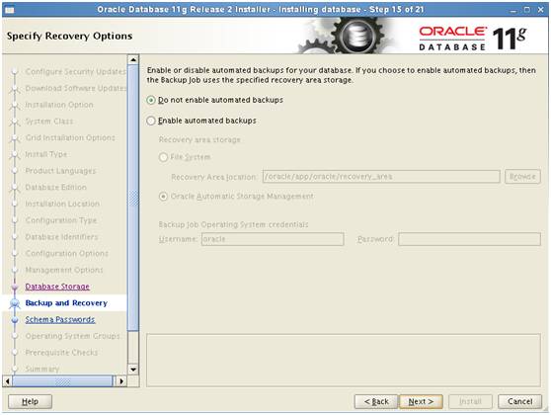Screen dimensions: 551x415
Task: Close the installer window
Action: click(x=540, y=10)
